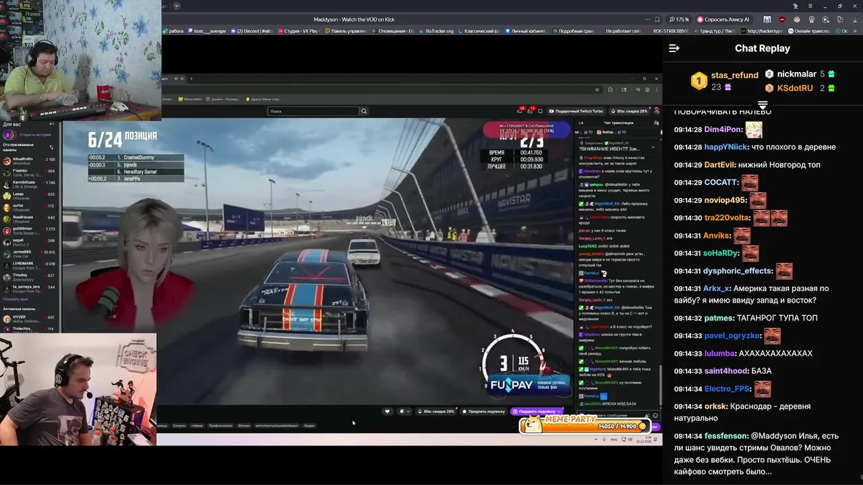This screenshot has width=863, height=485.
Task: Open LVNDMARK channel in sidebar
Action: 30,264
